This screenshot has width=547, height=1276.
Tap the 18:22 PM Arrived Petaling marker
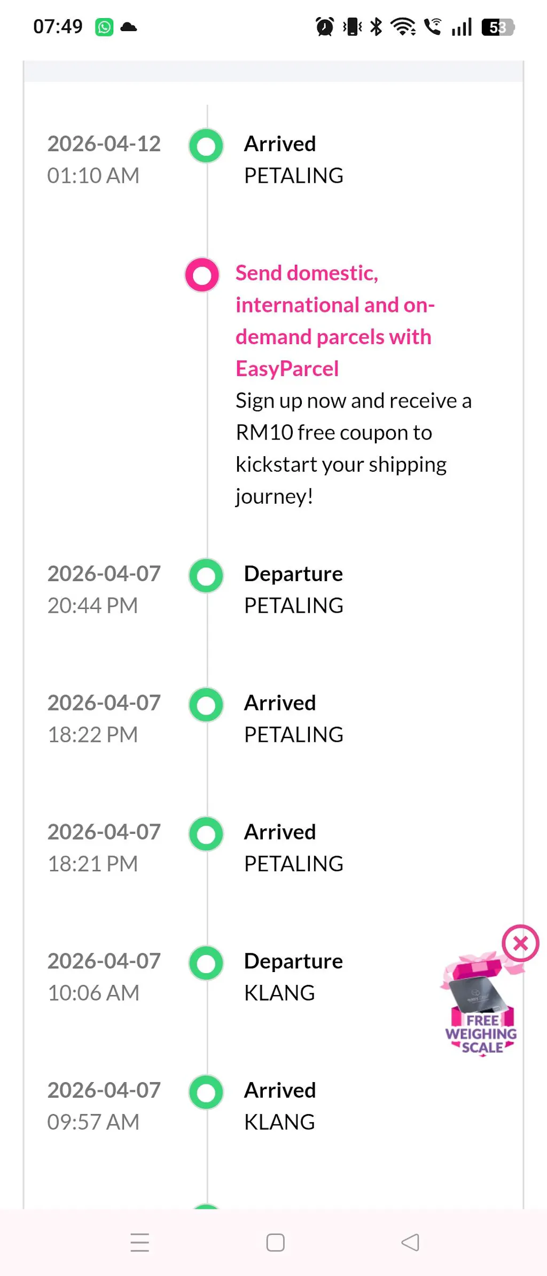(x=206, y=705)
